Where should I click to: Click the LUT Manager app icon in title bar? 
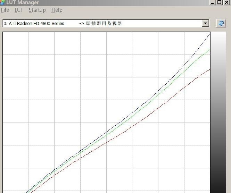2,2
